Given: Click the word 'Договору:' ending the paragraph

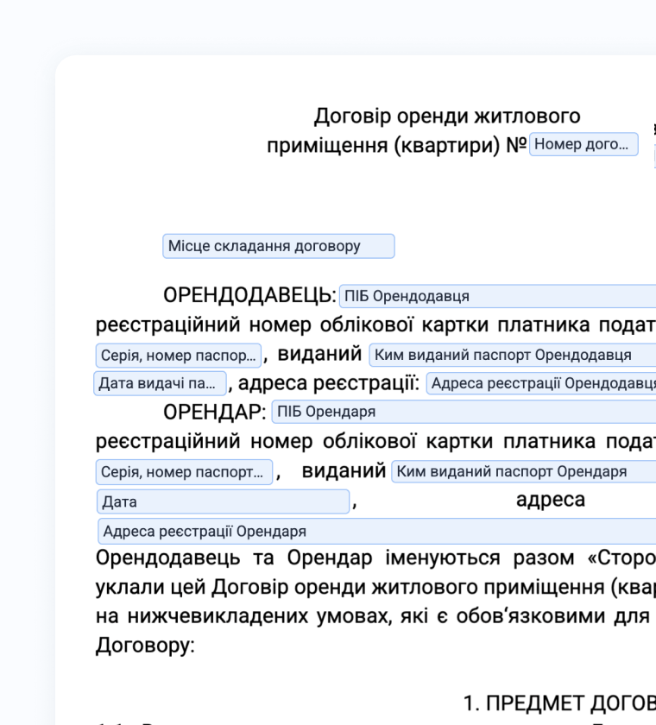Looking at the screenshot, I should tap(145, 645).
